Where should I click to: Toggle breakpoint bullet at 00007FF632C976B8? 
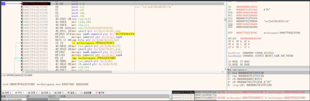[21, 43]
